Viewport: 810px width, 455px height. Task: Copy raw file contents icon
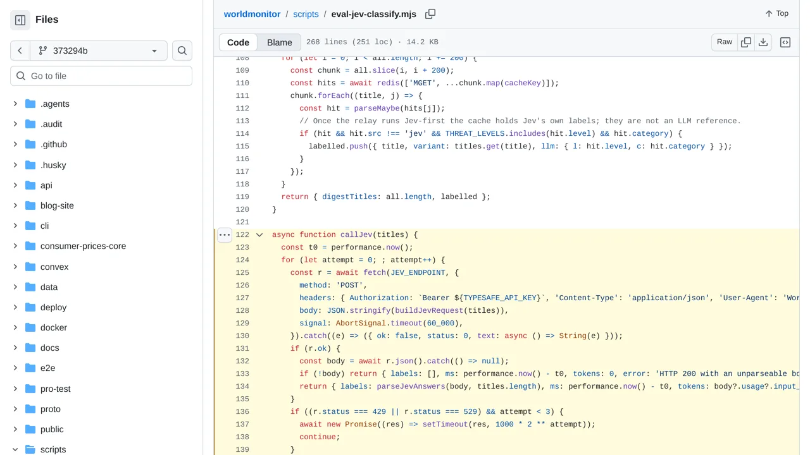(x=746, y=42)
